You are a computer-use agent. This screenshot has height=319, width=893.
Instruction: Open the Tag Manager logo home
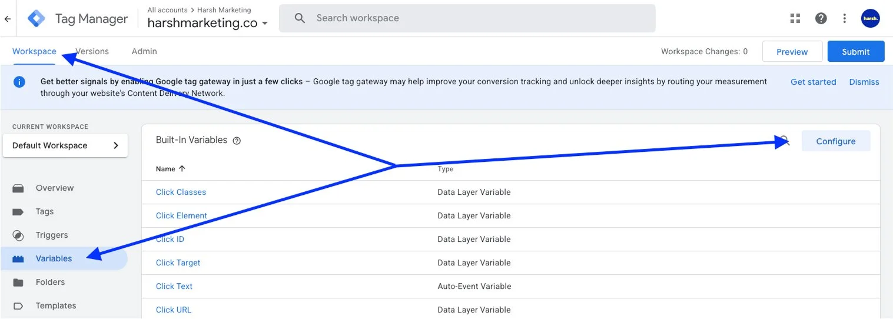pyautogui.click(x=36, y=19)
